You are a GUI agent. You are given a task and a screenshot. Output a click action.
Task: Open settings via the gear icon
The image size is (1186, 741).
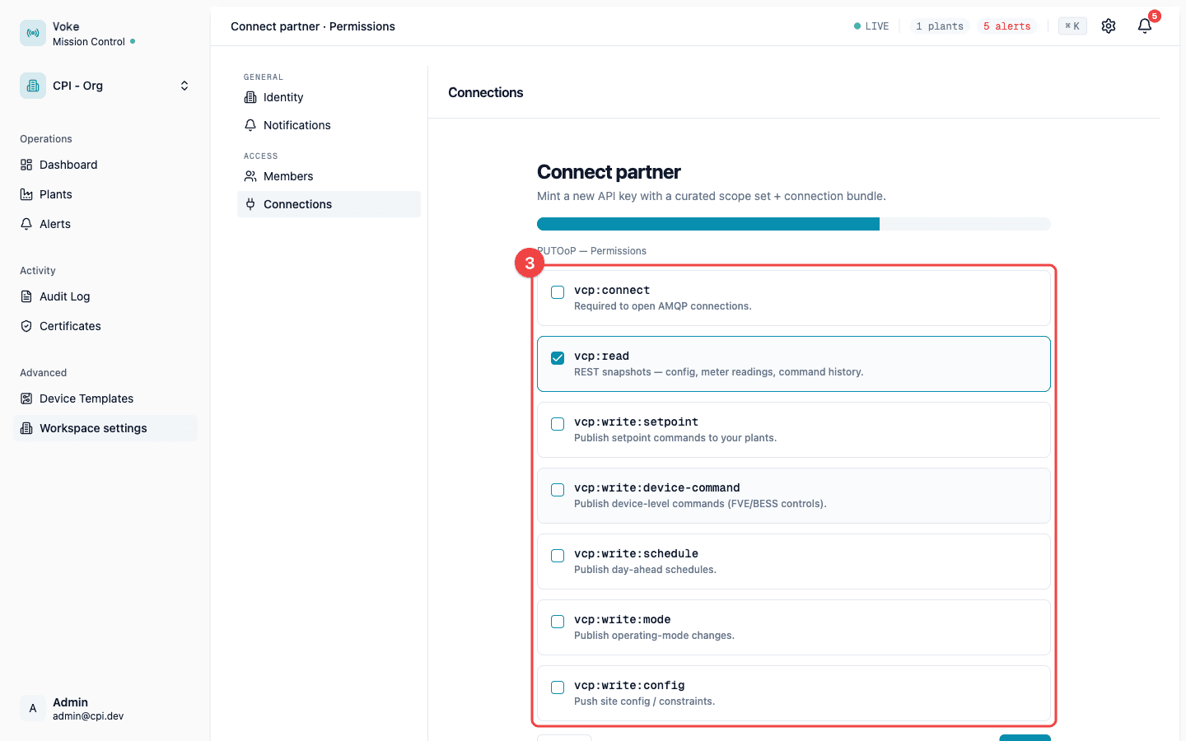[x=1109, y=26]
